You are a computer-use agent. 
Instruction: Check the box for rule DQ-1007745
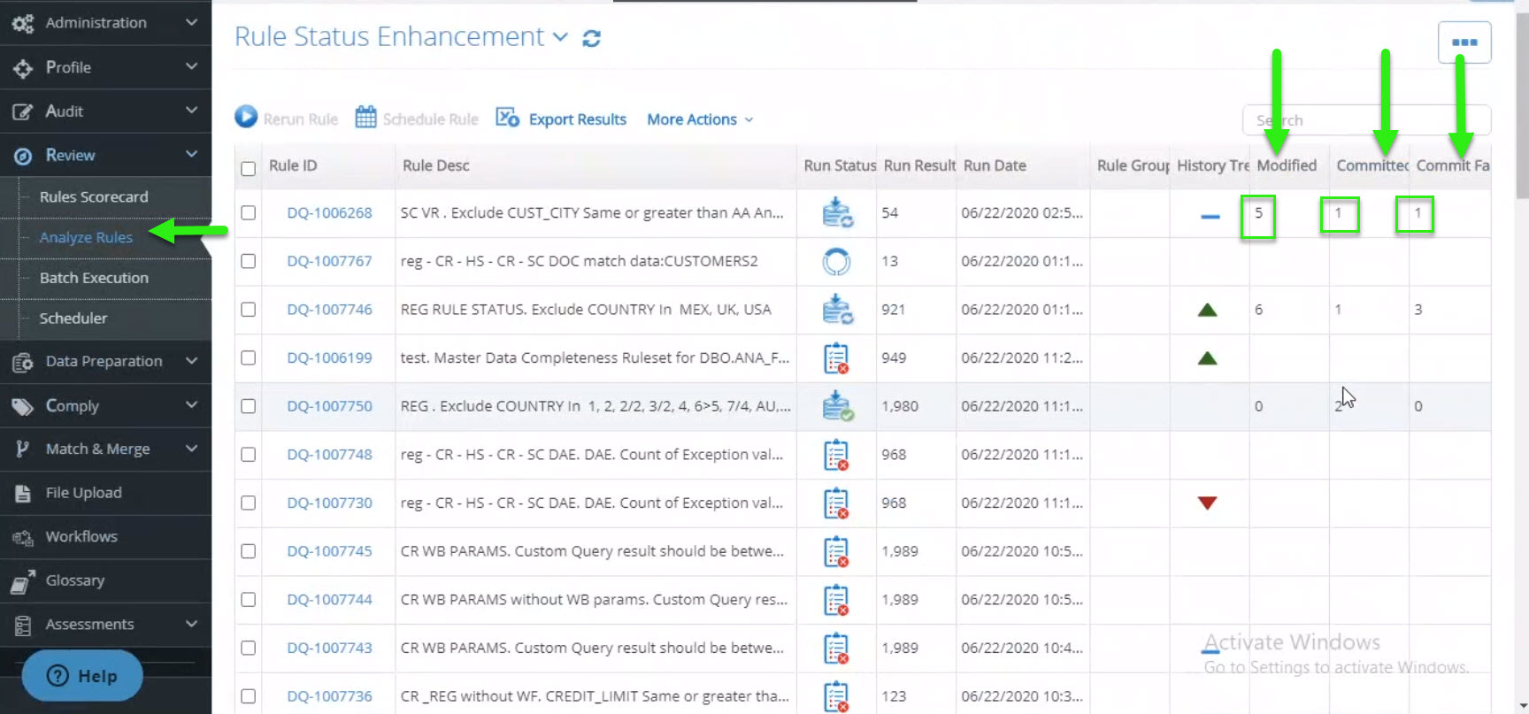(249, 551)
